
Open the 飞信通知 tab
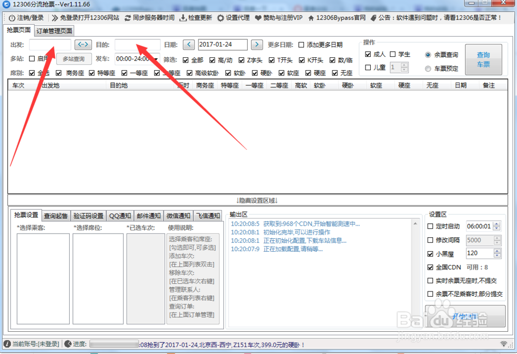point(207,216)
